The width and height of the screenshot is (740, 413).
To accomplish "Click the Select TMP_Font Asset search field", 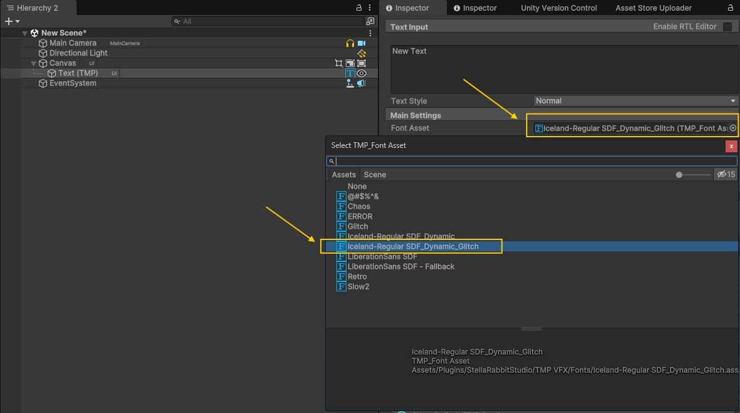I will pyautogui.click(x=534, y=161).
